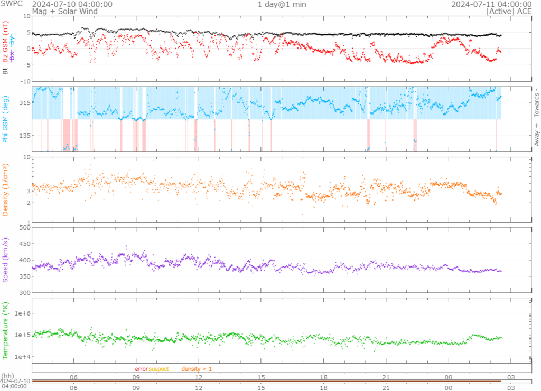This screenshot has height=391, width=541.
Task: Toggle the Speed (km/s) axis label
Action: [5, 260]
